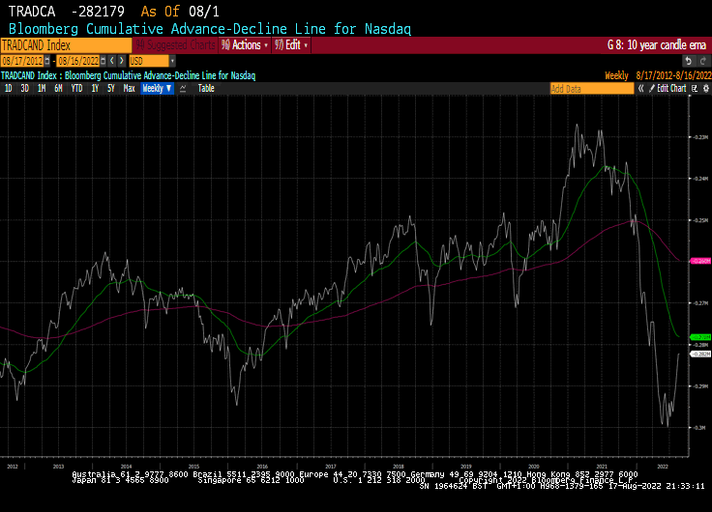
Task: Select the 1M range tab
Action: pos(42,89)
